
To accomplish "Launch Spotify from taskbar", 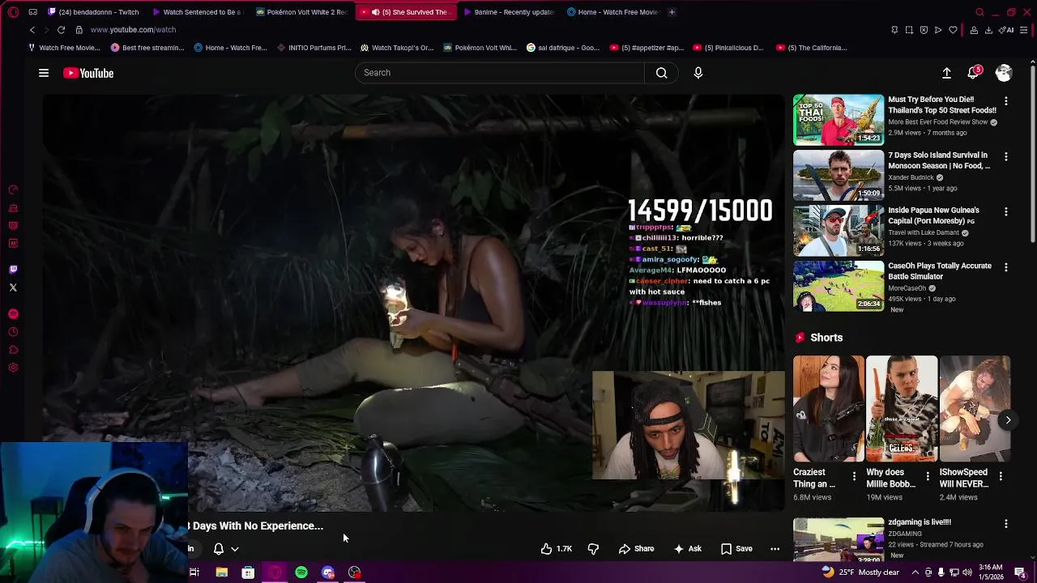I will click(301, 572).
